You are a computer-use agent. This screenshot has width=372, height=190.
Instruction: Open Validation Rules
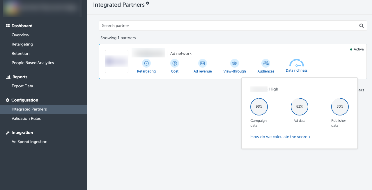[26, 118]
